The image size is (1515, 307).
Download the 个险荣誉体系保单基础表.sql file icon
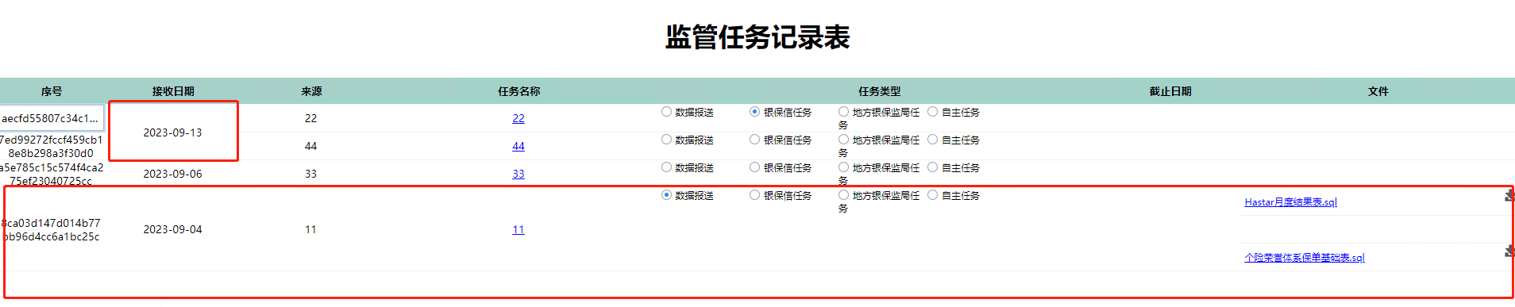point(1509,251)
